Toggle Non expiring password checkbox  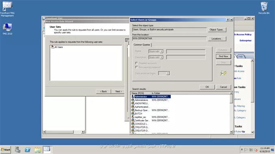pos(136,67)
